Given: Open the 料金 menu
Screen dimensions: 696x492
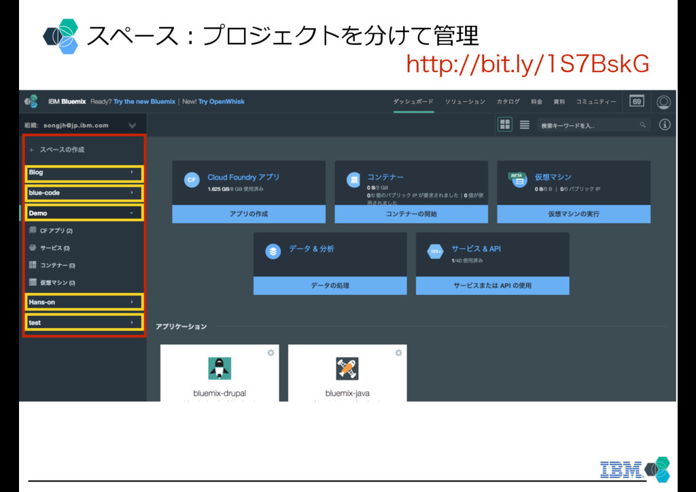Looking at the screenshot, I should pyautogui.click(x=536, y=102).
